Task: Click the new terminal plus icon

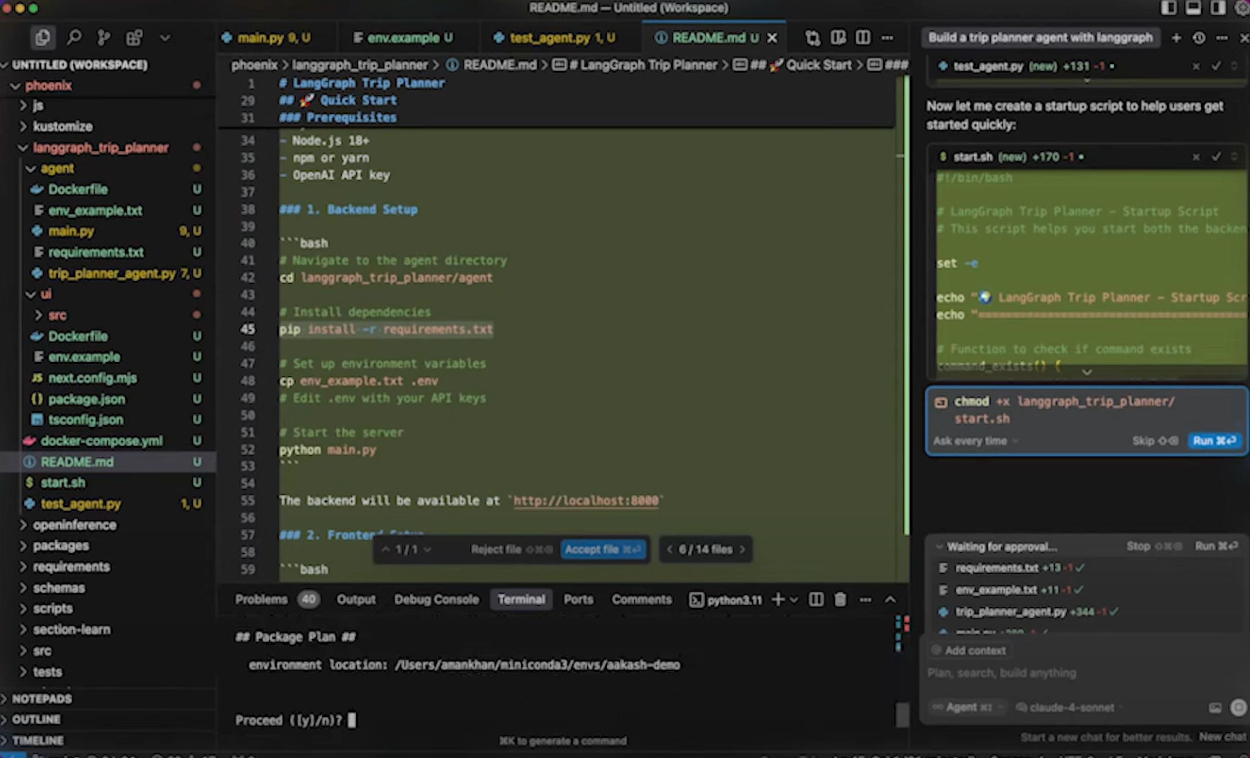Action: (778, 599)
